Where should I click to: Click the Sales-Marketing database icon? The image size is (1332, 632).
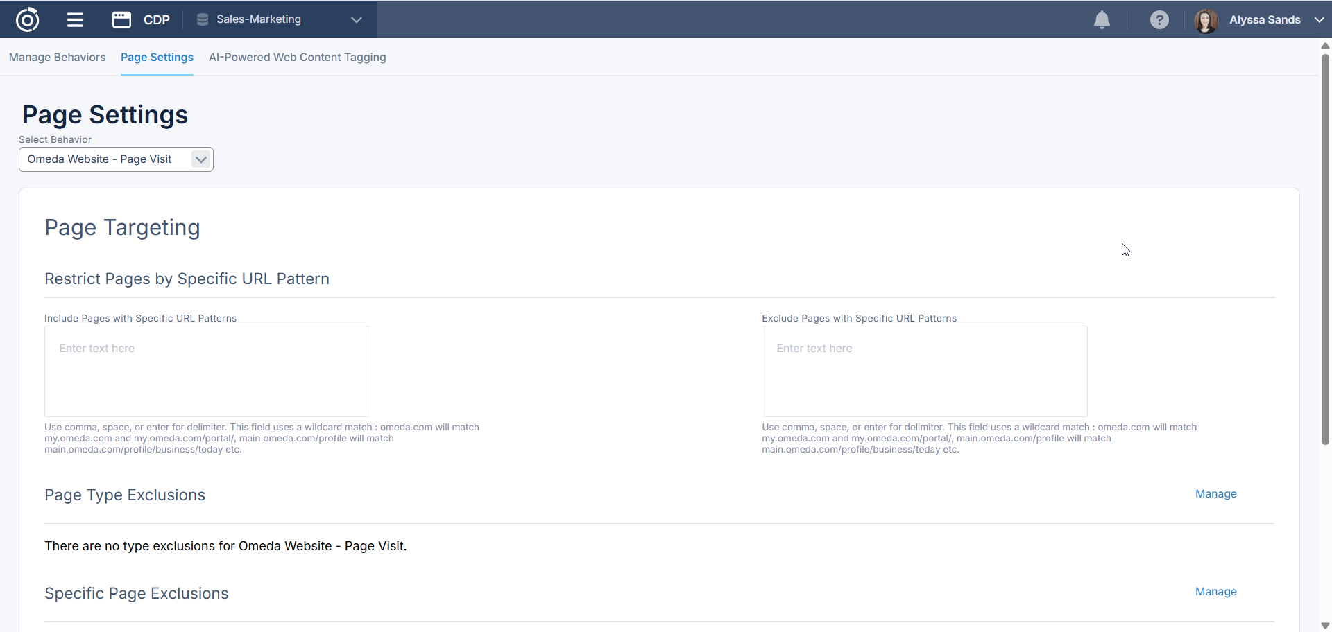(x=203, y=19)
